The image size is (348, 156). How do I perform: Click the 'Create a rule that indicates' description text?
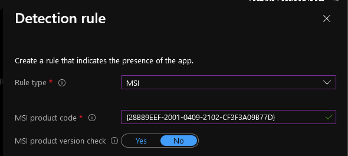pyautogui.click(x=104, y=61)
